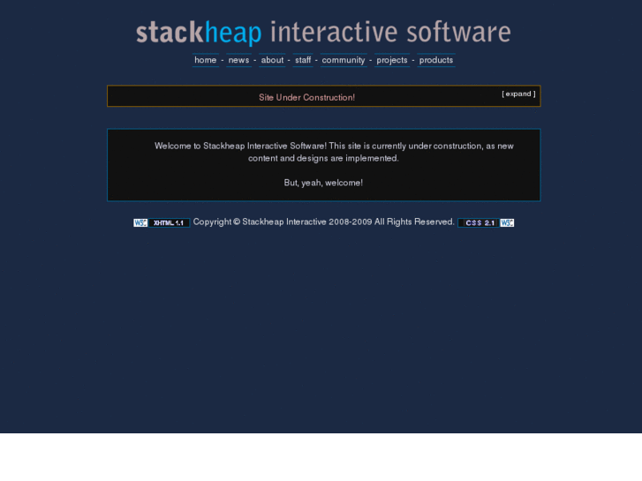Click the W3C XHTML 1.1 validation badge
This screenshot has width=642, height=481.
(x=162, y=222)
